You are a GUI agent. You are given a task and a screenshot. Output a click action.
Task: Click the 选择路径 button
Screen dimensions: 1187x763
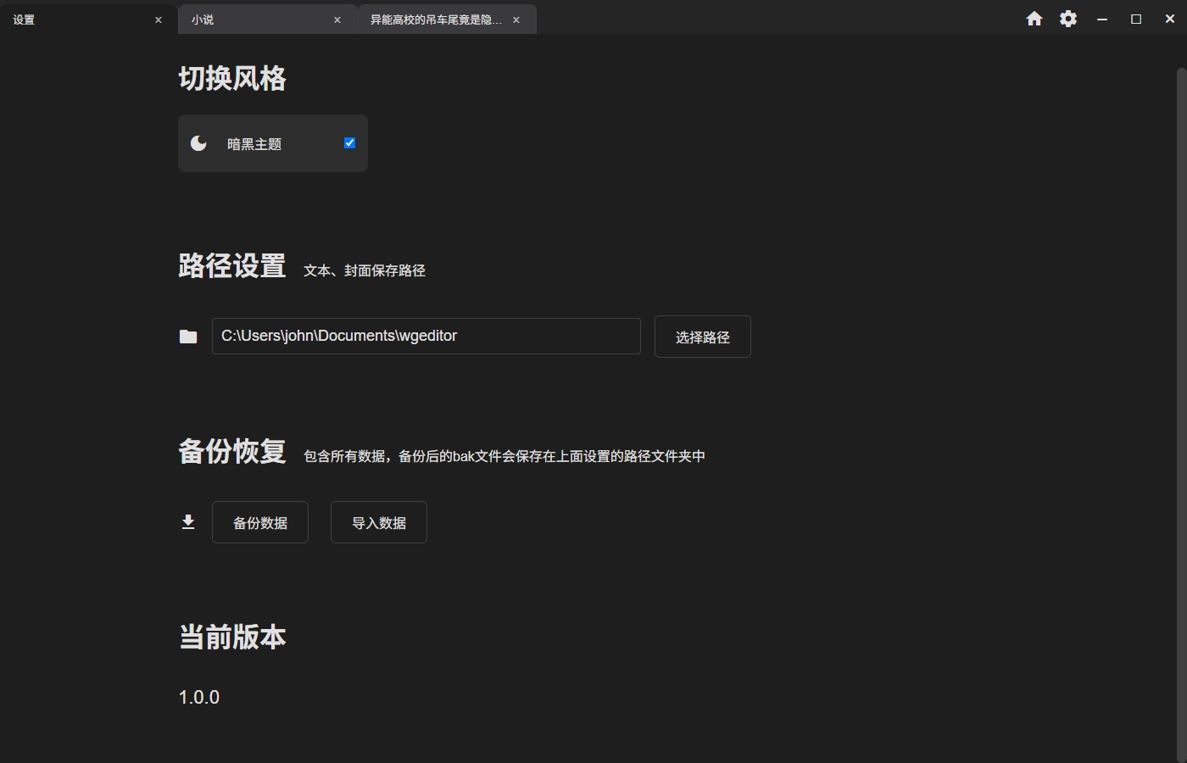click(x=702, y=337)
